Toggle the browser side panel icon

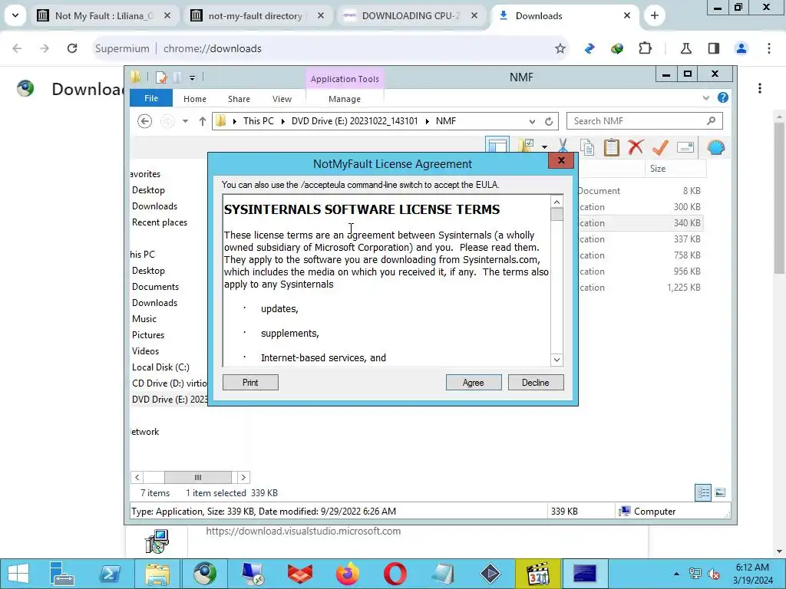713,48
